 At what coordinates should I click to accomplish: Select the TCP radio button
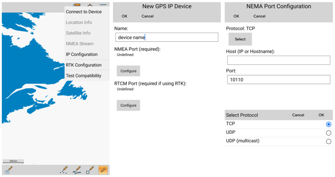pyautogui.click(x=328, y=124)
